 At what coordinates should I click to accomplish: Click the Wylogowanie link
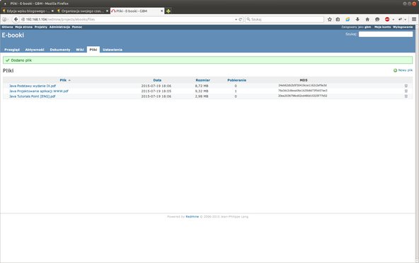pos(403,27)
